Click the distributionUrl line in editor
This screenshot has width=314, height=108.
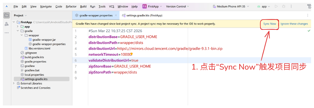point(156,48)
